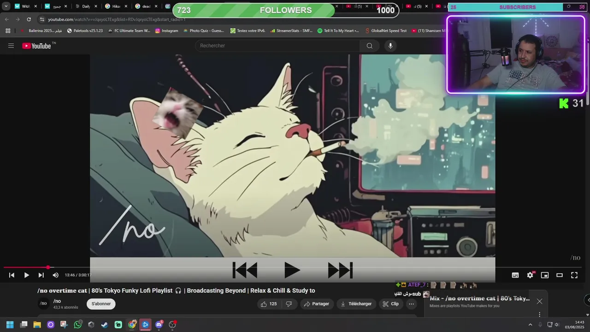Open the StreamerStats bookmark

[291, 31]
